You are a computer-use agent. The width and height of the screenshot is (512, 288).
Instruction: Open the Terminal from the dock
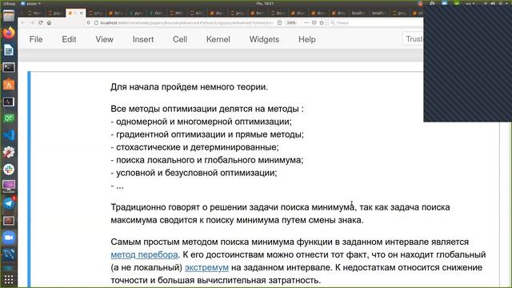(x=9, y=67)
